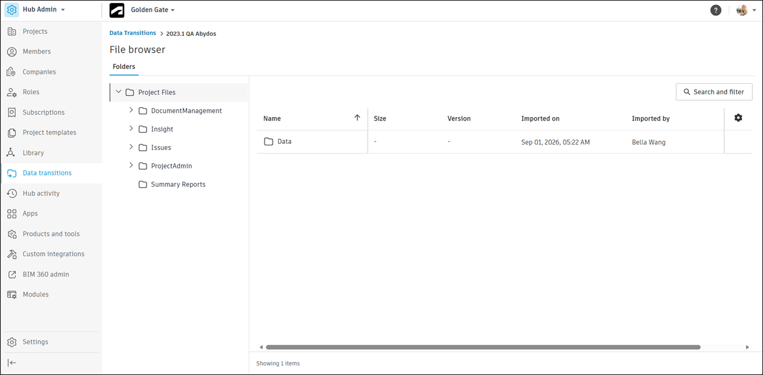Click the Subscriptions icon
Screen dimensions: 763x375
click(12, 112)
